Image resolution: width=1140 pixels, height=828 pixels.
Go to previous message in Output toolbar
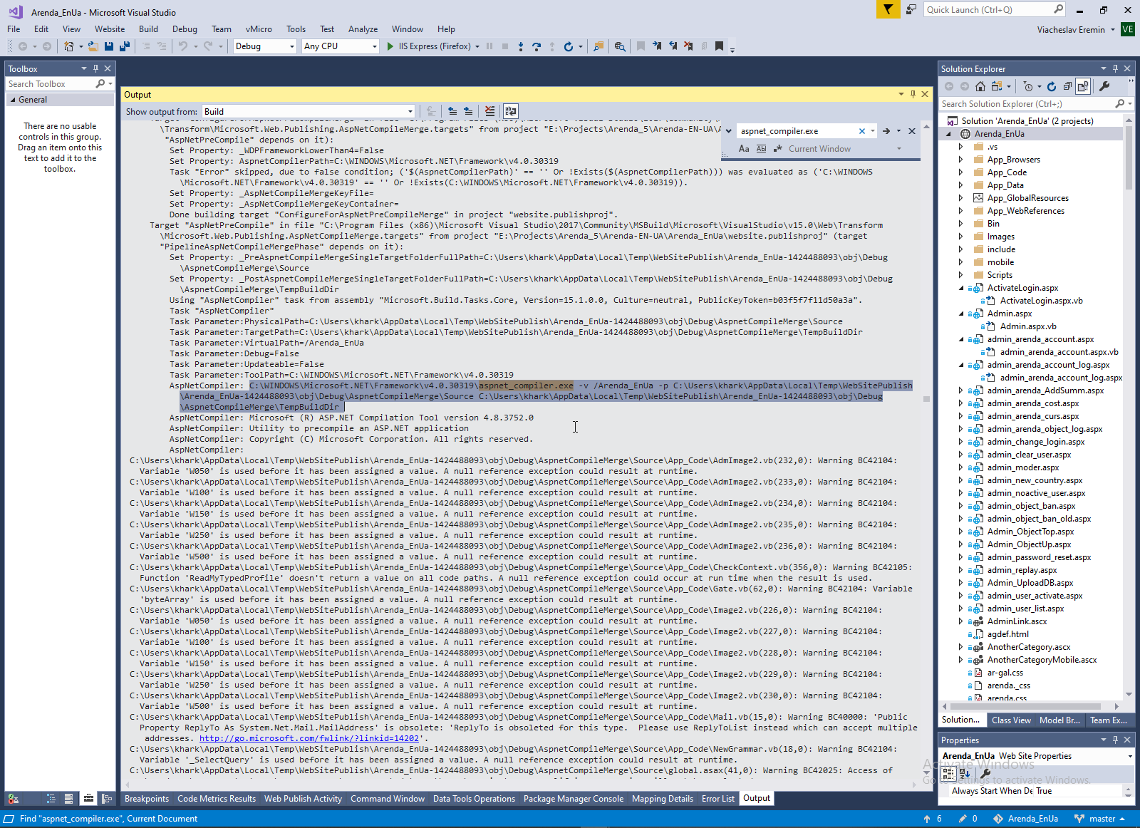click(452, 111)
